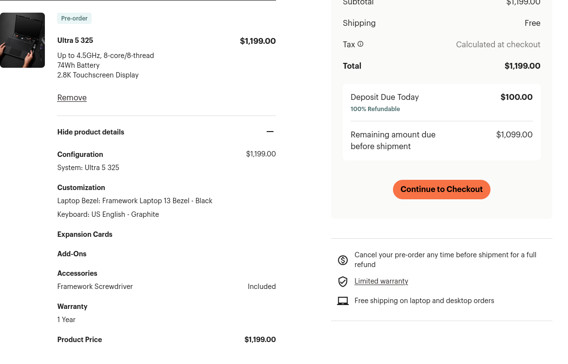Screen dimensions: 568x364
Task: Click the warranty shield icon
Action: click(x=343, y=282)
